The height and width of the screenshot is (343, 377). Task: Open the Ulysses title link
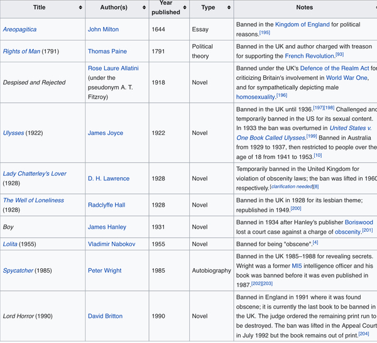pyautogui.click(x=13, y=133)
